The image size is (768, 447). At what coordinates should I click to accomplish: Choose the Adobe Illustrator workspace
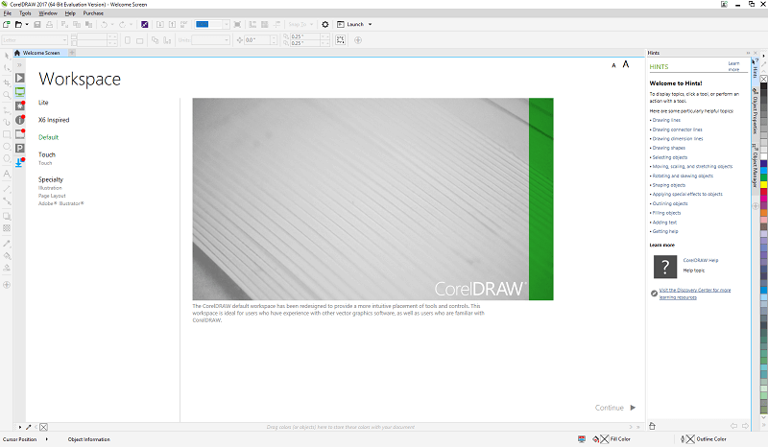click(x=61, y=203)
